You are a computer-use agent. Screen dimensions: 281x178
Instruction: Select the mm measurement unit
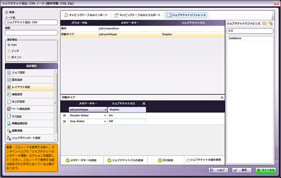coord(9,45)
